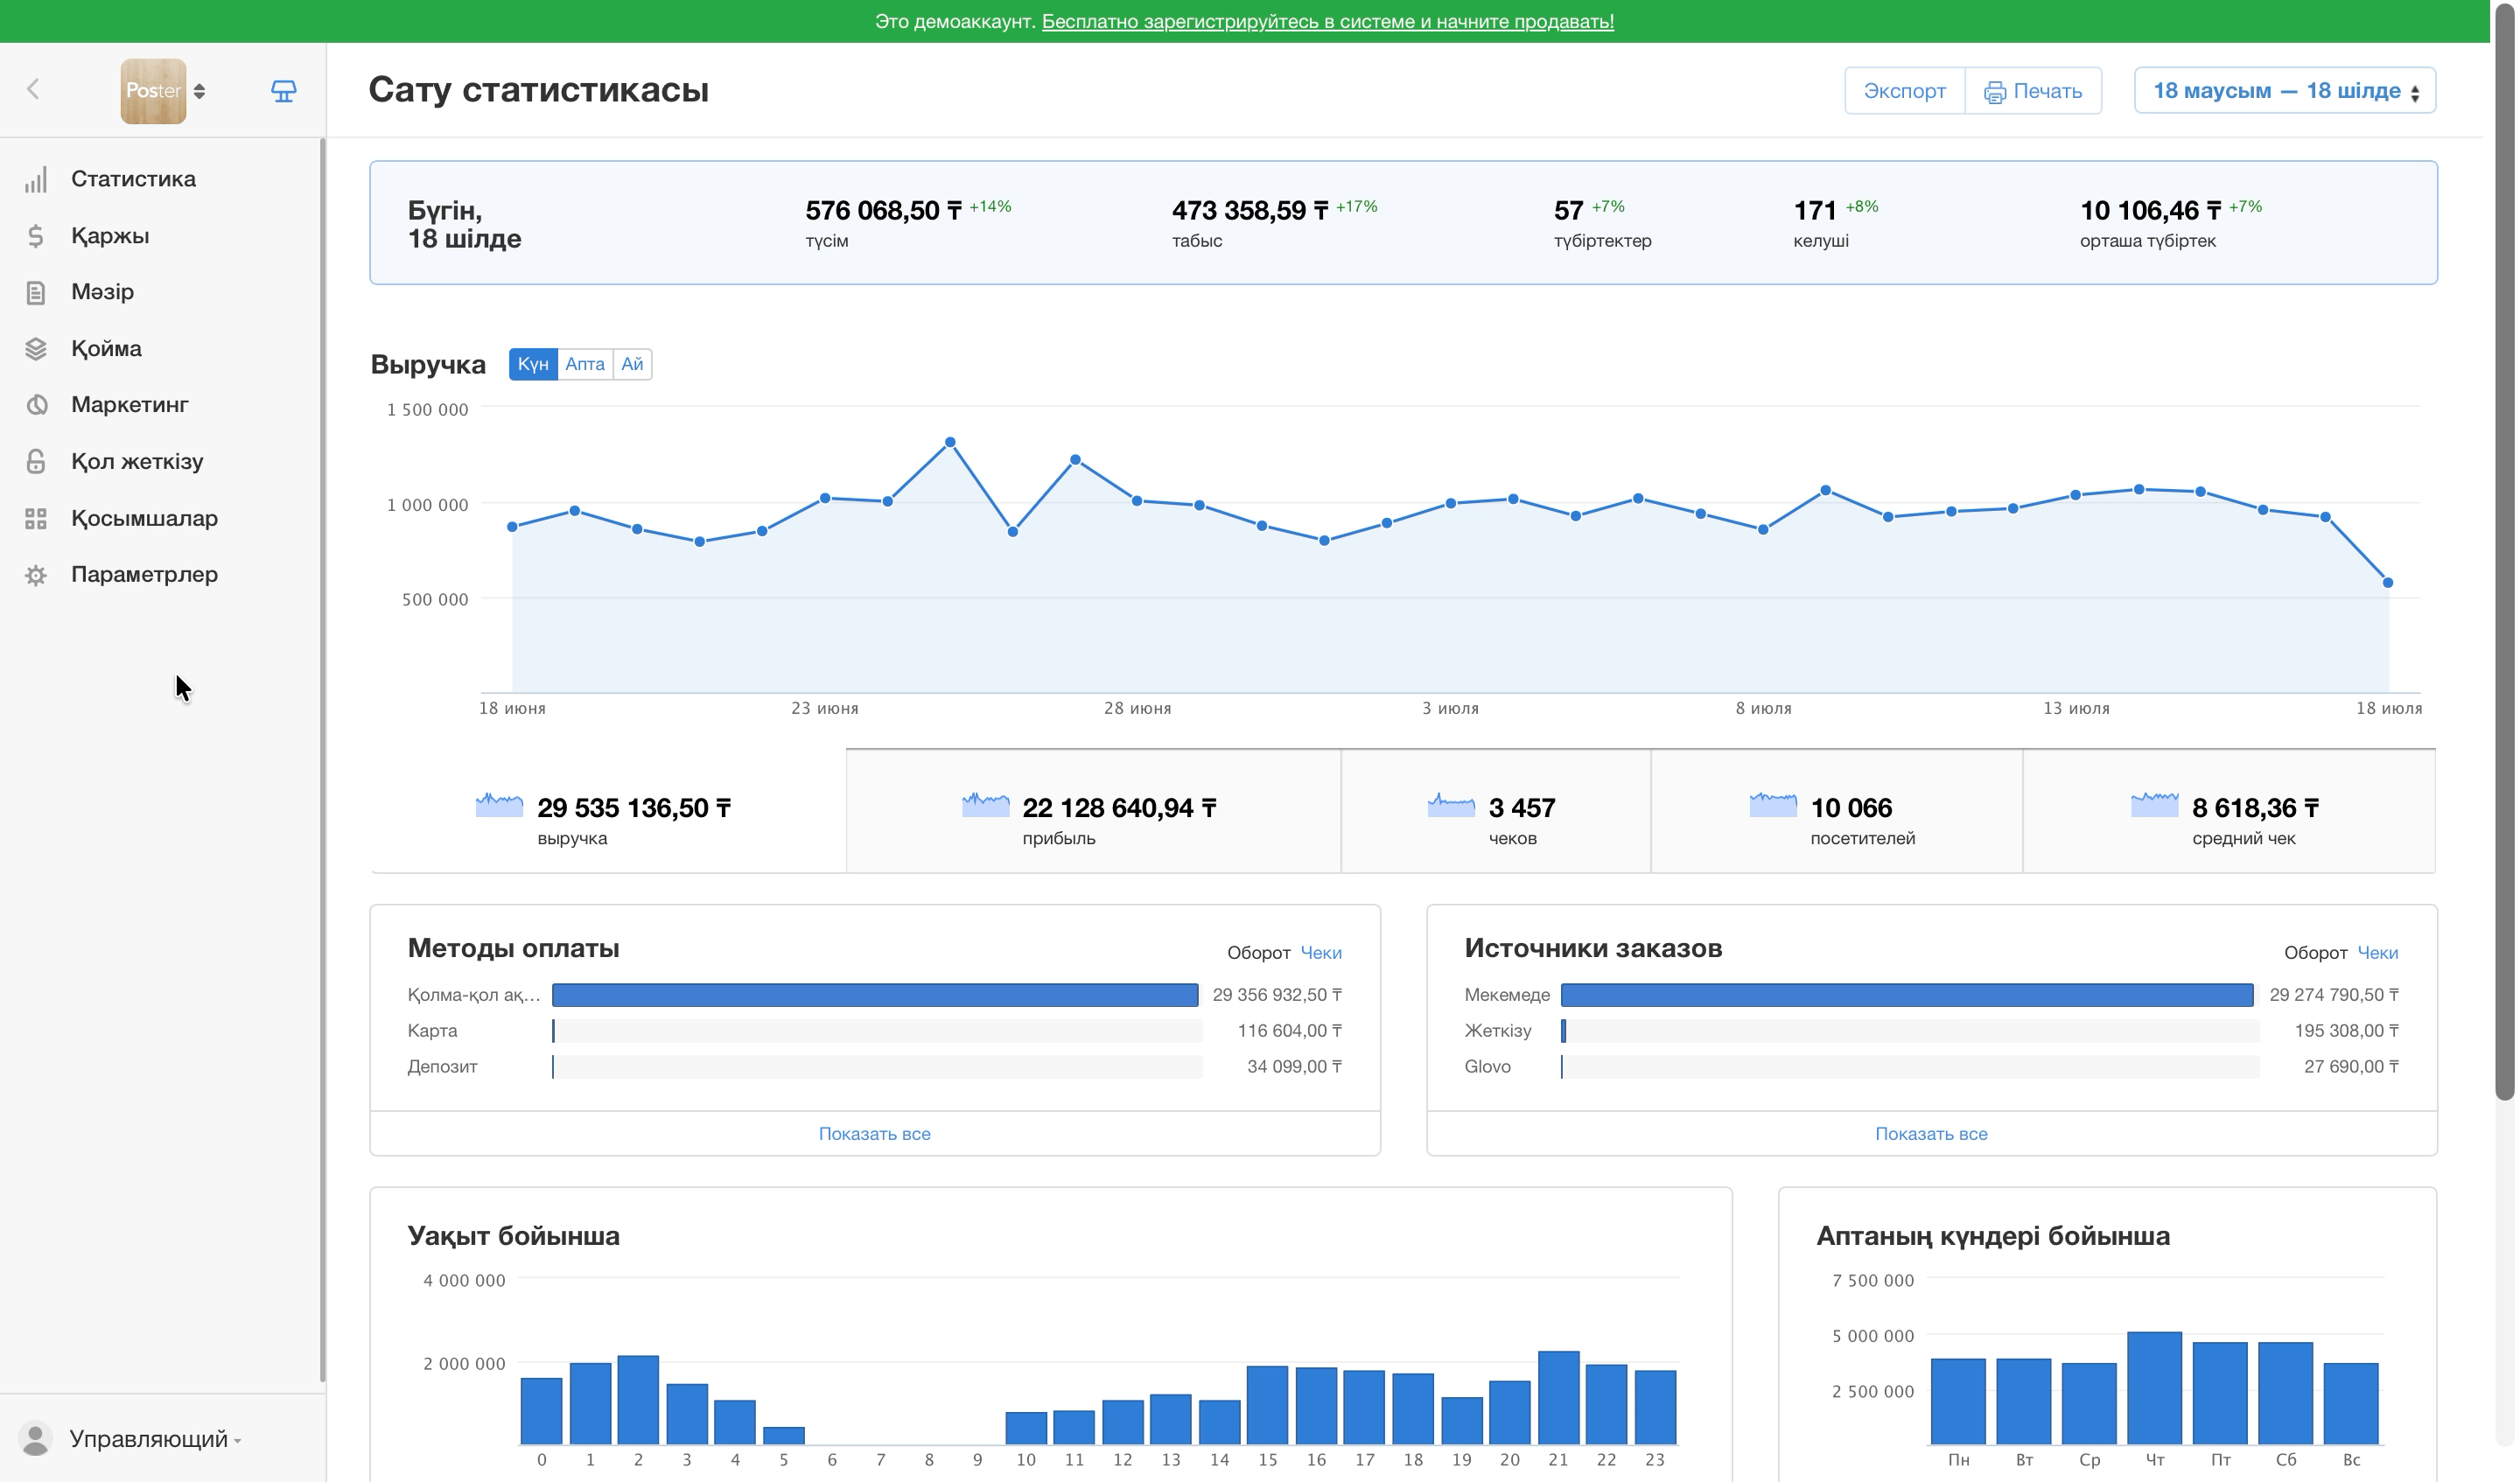Screen dimensions: 2520x1482
Task: Open Қаржы dollar sign icon
Action: (36, 236)
